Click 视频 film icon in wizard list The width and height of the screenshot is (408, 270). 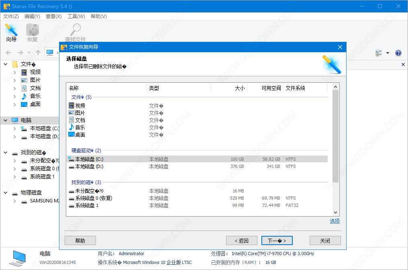[71, 105]
